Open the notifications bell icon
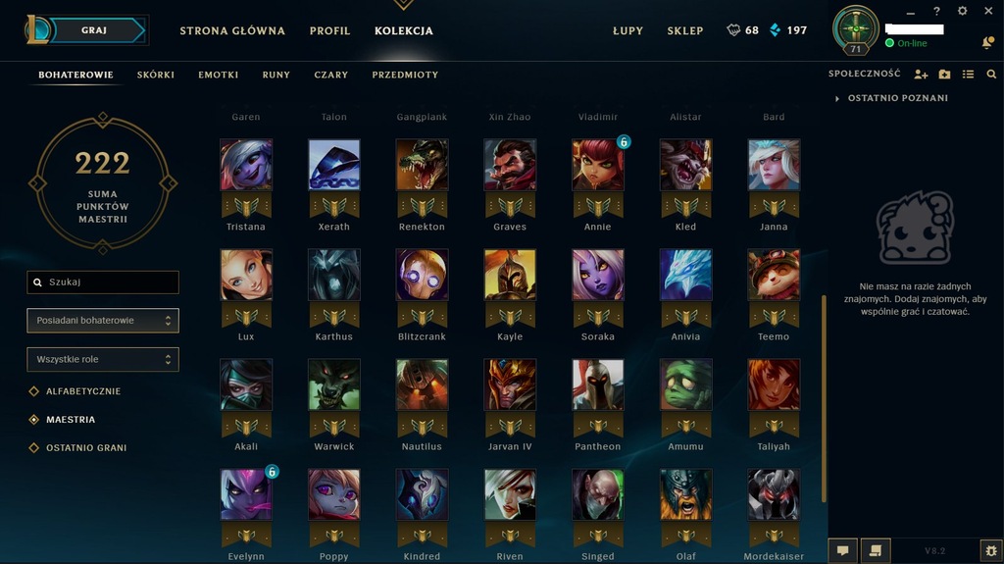This screenshot has width=1004, height=564. tap(988, 42)
